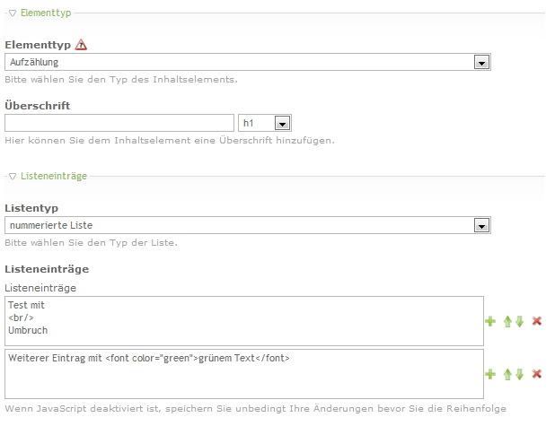Delete the 'Test mit' list entry

(537, 321)
